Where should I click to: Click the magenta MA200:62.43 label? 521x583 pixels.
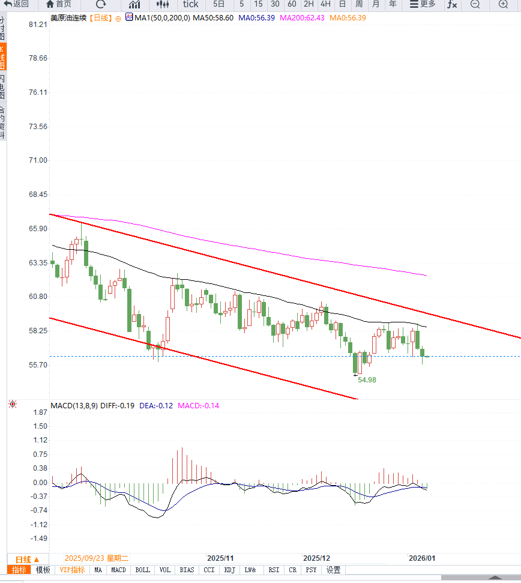point(302,18)
